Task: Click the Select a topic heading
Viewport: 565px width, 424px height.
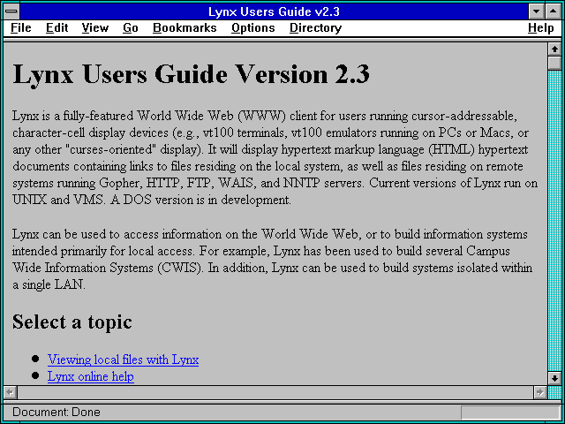Action: (72, 322)
